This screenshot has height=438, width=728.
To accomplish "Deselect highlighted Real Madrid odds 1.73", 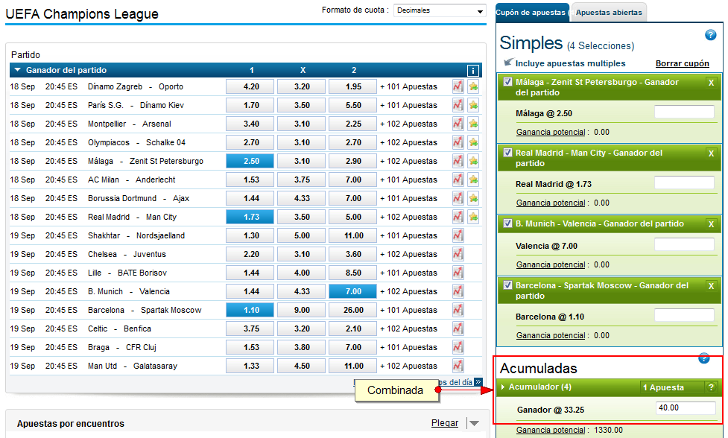I will point(250,217).
